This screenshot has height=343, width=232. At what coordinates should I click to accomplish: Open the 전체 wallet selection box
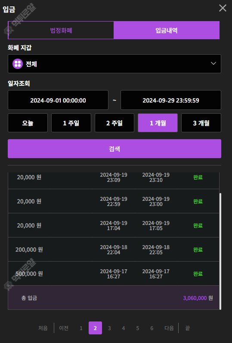[x=114, y=64]
